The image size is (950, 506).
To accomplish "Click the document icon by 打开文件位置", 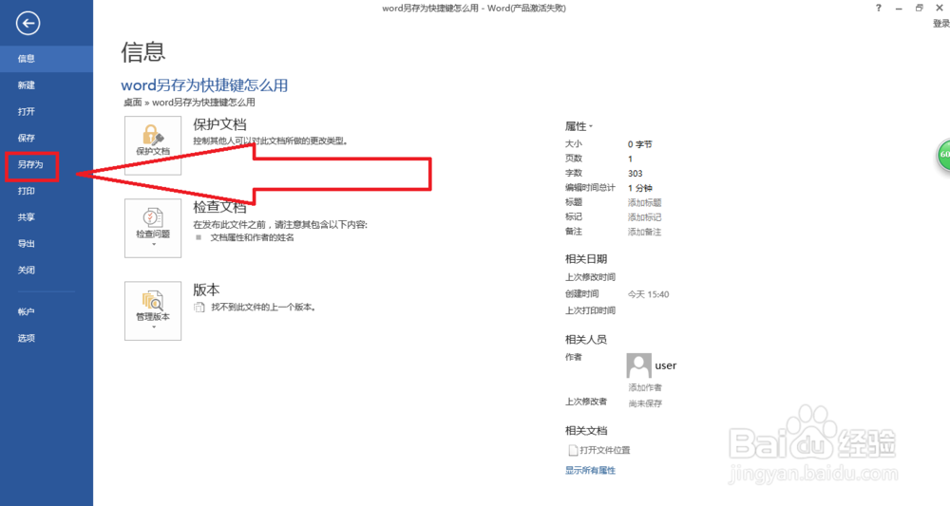I will [x=573, y=450].
